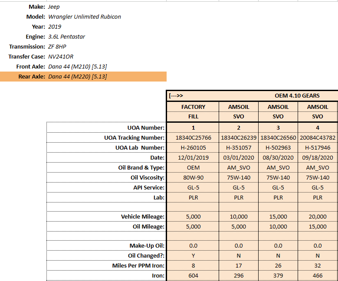Click the Miles Per PPM Iron value '17'

(239, 265)
